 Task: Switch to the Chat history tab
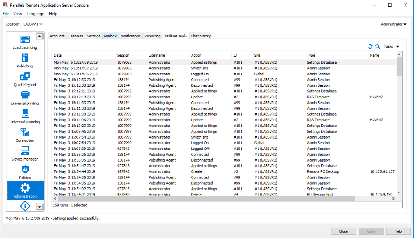click(x=201, y=36)
